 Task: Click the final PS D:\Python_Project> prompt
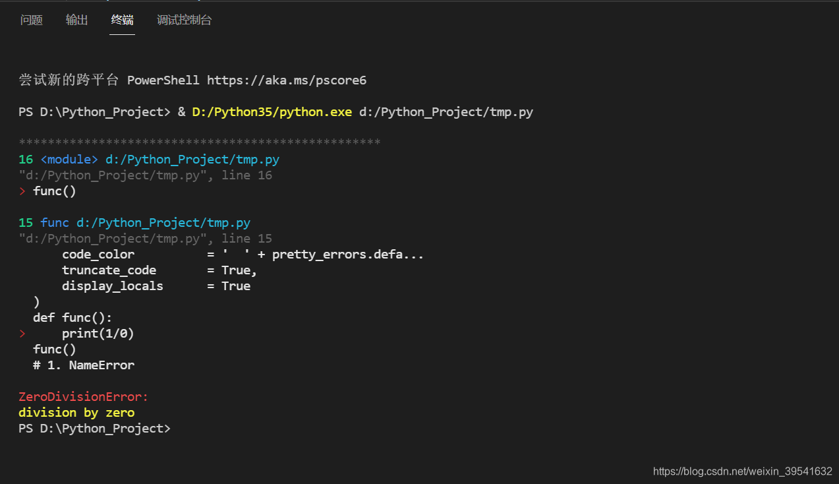click(94, 429)
